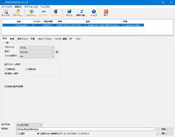Expand ファイル拡張子 dropdown showing mkv
The height and width of the screenshot is (137, 175).
coord(37,56)
